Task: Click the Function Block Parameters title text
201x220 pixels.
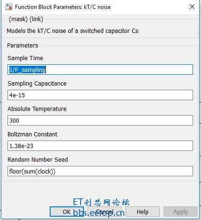Action: (63, 7)
